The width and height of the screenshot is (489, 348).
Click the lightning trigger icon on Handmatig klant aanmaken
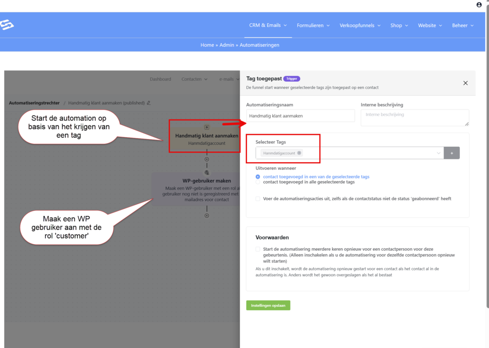pyautogui.click(x=207, y=127)
